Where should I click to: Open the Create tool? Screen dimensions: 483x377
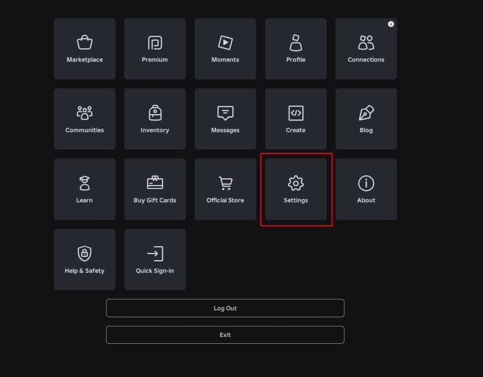click(296, 119)
